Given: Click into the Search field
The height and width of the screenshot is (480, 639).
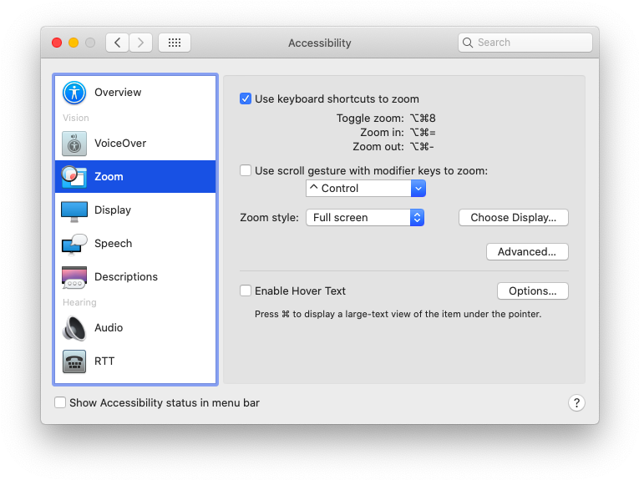Looking at the screenshot, I should (525, 43).
